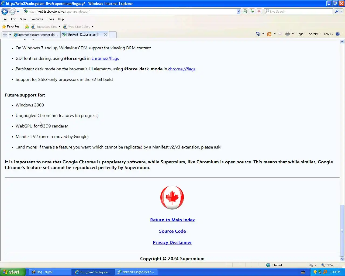This screenshot has width=345, height=276.
Task: Open the search provider dropdown arrow
Action: tap(341, 11)
